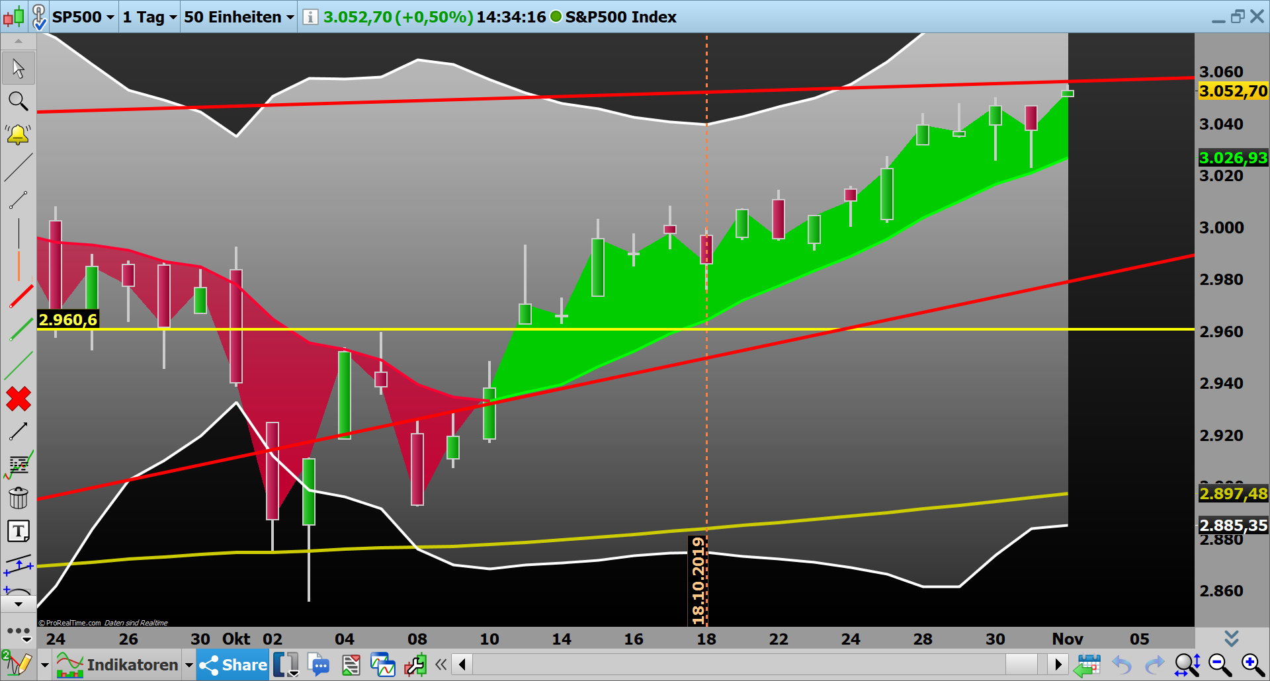Open the trash delete tool
1270x681 pixels.
click(x=18, y=498)
